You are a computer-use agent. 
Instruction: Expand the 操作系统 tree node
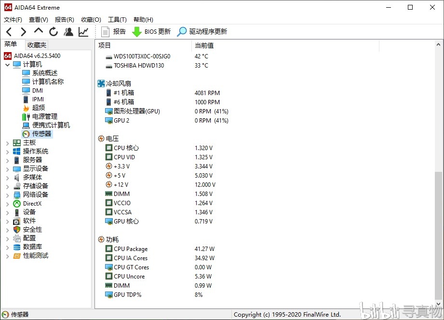pyautogui.click(x=7, y=152)
